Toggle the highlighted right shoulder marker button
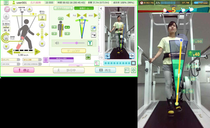Viewport: 210px width, 128px height. click(x=67, y=27)
